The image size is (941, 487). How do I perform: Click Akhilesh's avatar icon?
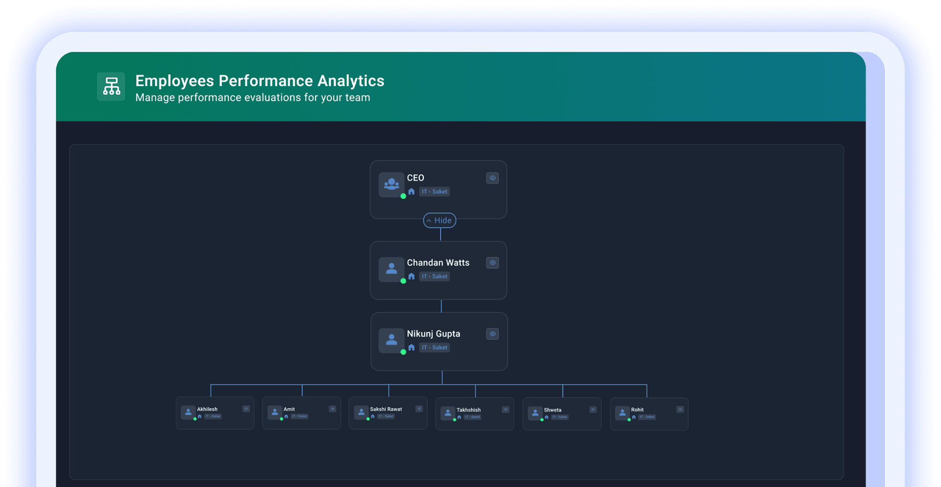click(x=188, y=413)
